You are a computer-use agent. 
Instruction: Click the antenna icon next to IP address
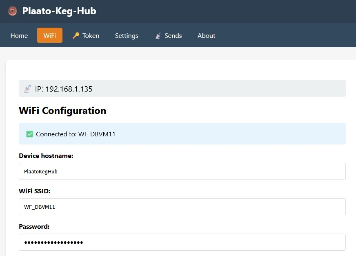(x=27, y=89)
